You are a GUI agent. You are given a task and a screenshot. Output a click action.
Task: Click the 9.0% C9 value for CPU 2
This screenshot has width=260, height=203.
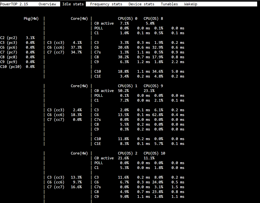[x=124, y=197]
